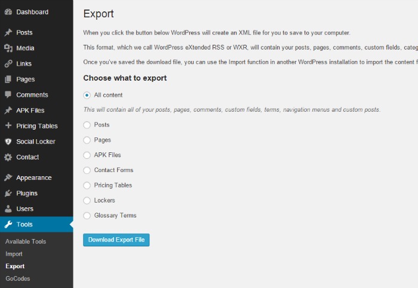
Task: Select Pricing Tables export radio button
Action: (x=87, y=185)
